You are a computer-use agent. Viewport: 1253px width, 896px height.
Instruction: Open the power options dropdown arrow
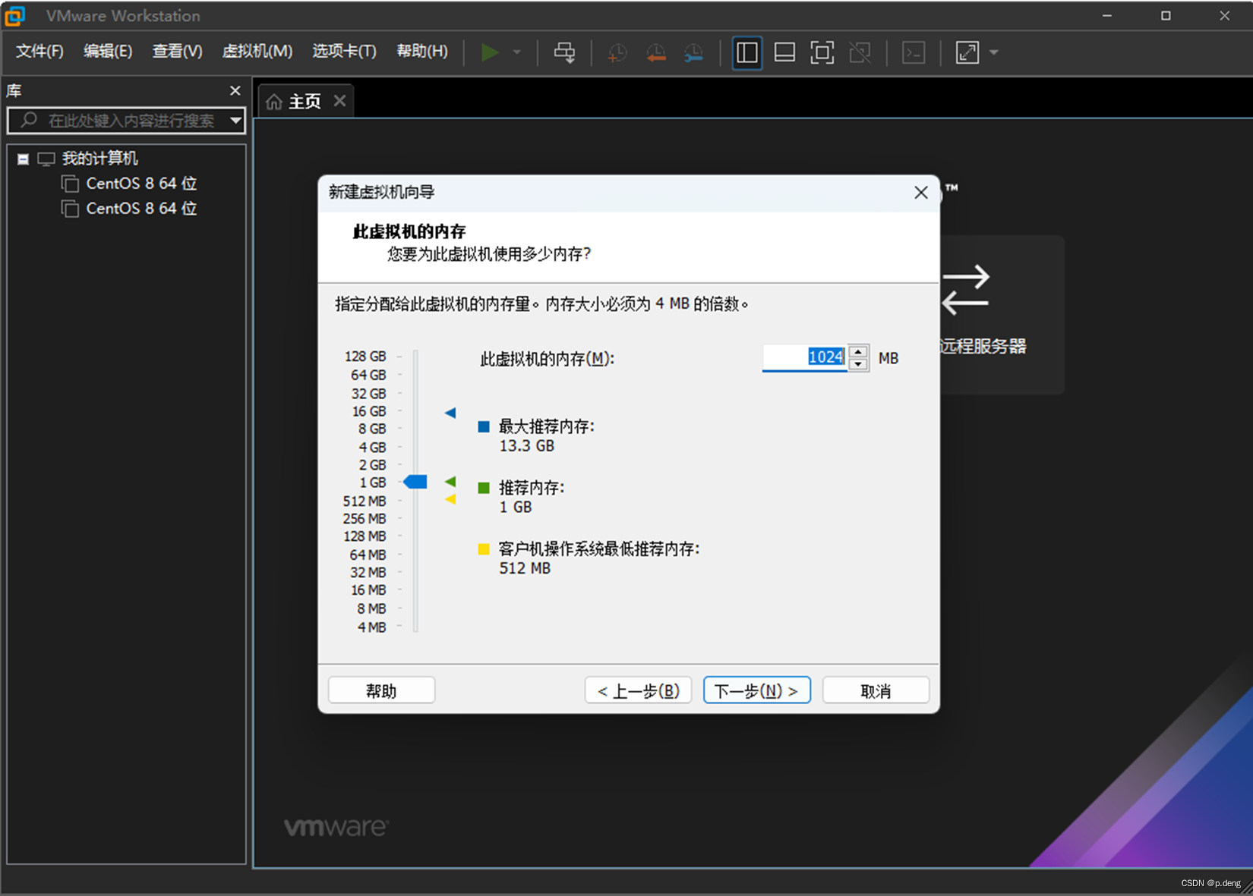517,52
